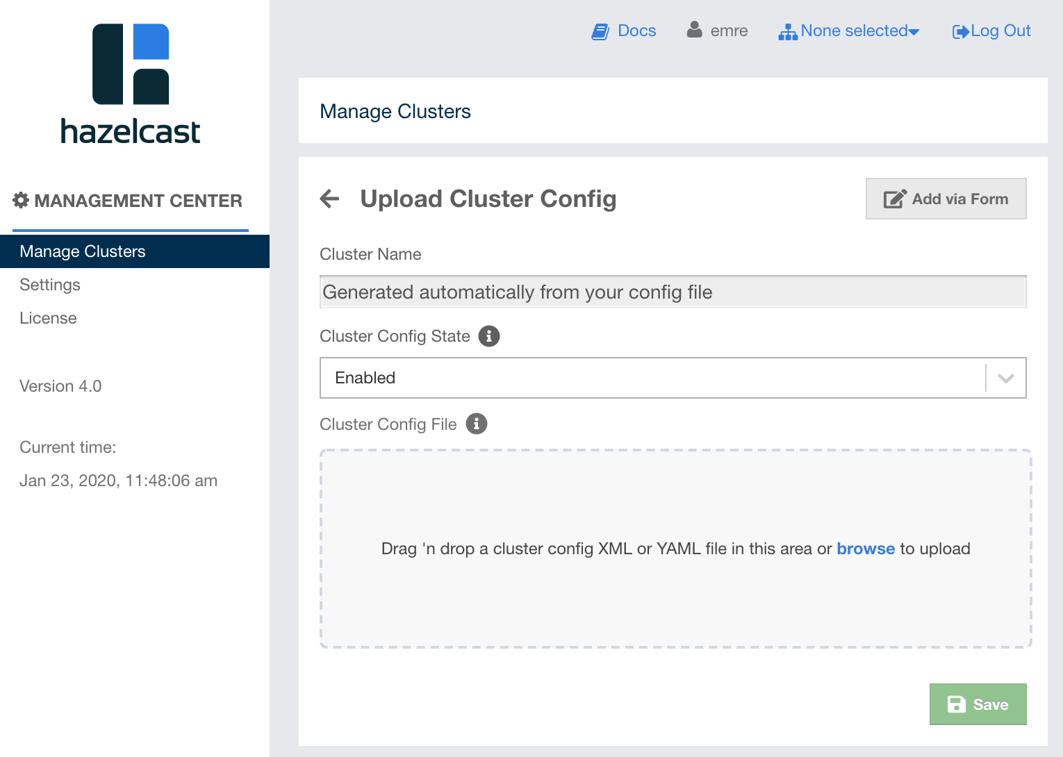Viewport: 1063px width, 757px height.
Task: Click the back arrow beside Upload Cluster Config
Action: point(329,199)
